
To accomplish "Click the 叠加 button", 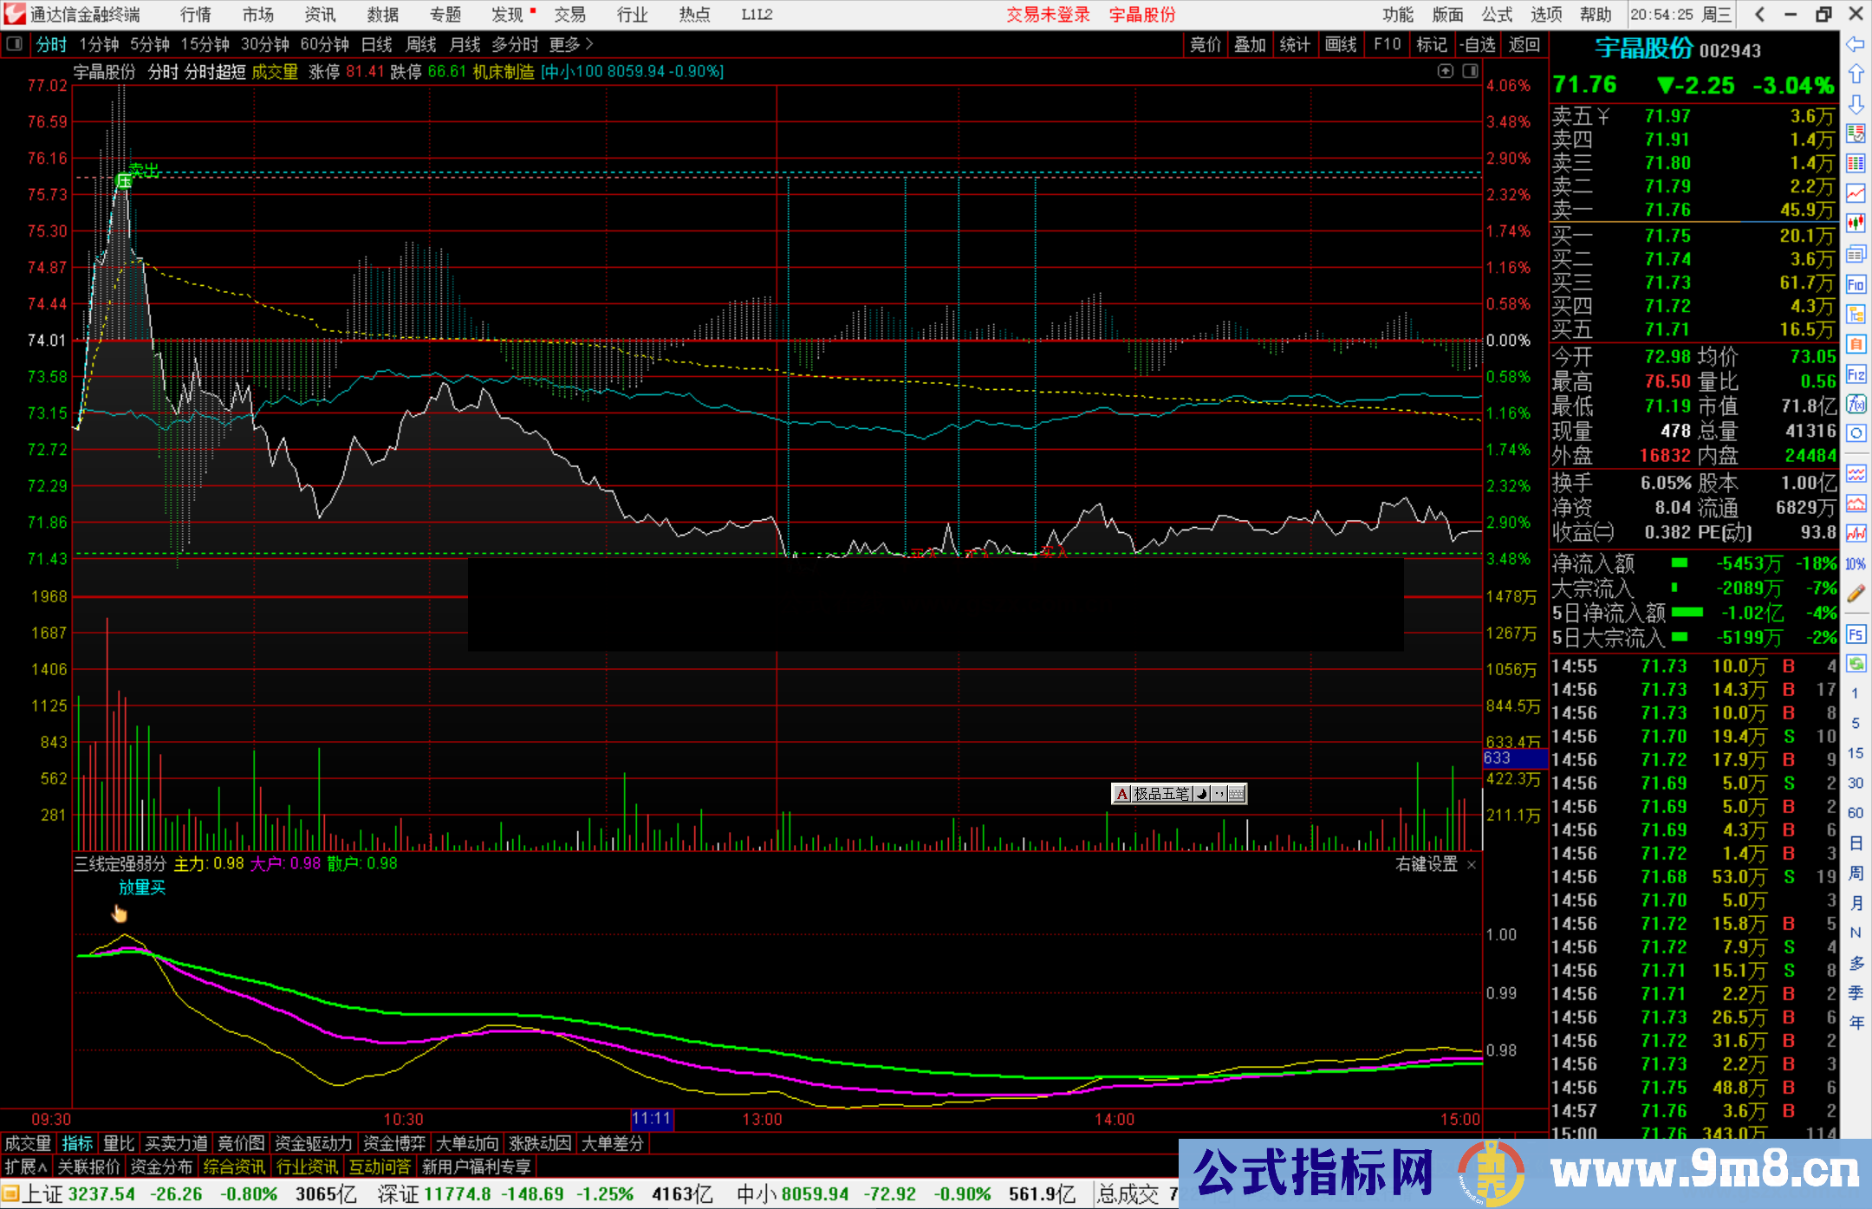I will [x=1250, y=44].
